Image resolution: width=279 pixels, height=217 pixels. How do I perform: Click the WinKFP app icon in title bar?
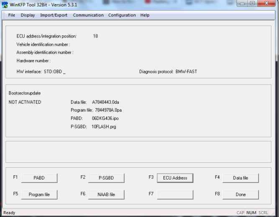pyautogui.click(x=5, y=4)
